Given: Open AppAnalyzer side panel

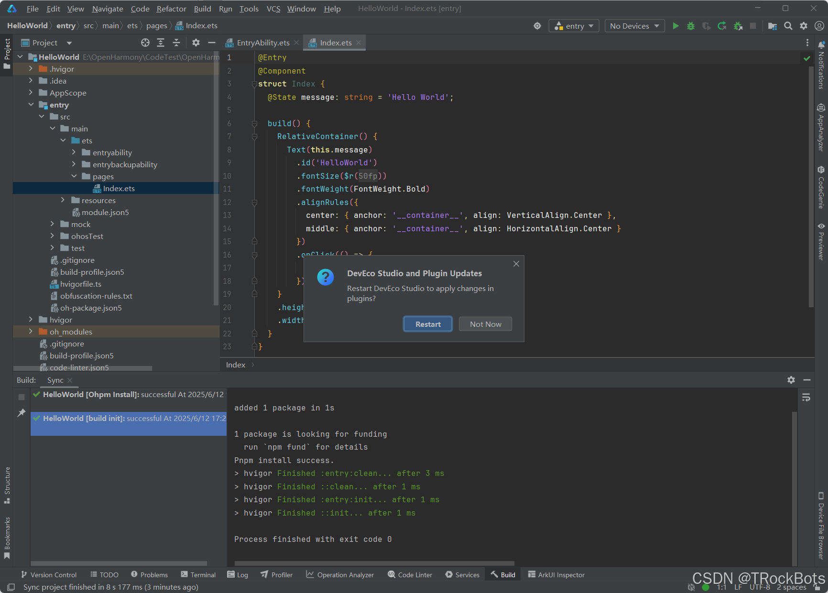Looking at the screenshot, I should (821, 128).
